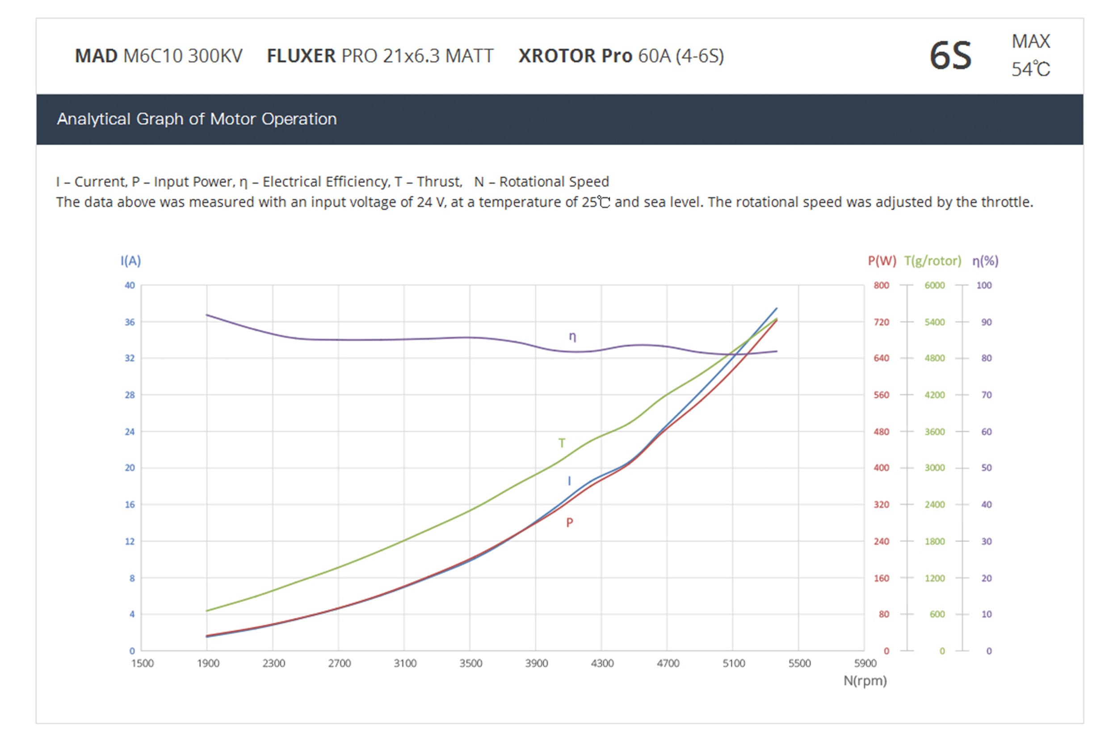Click the P(W) axis title
The height and width of the screenshot is (732, 1117).
pyautogui.click(x=882, y=261)
